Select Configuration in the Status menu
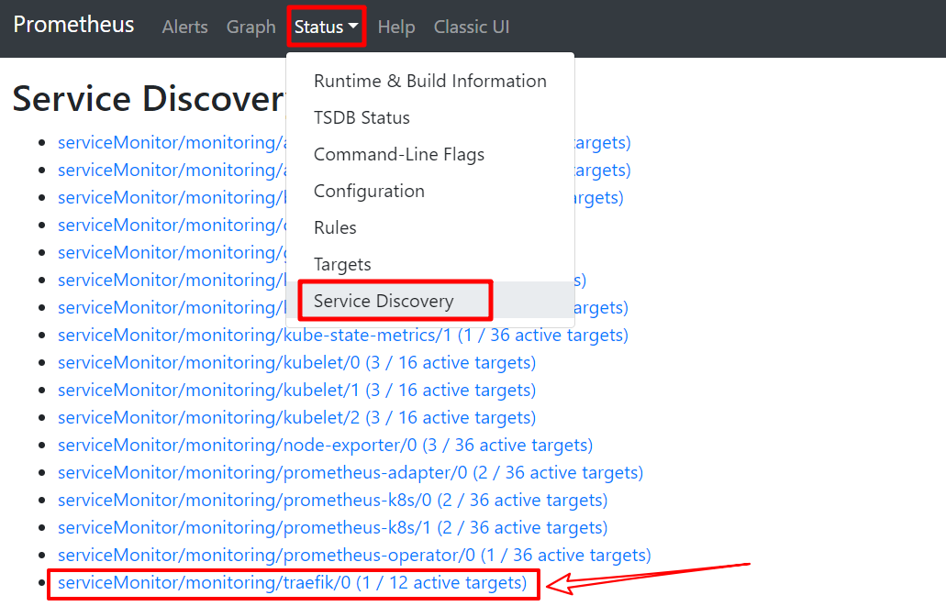The width and height of the screenshot is (946, 606). (x=369, y=191)
